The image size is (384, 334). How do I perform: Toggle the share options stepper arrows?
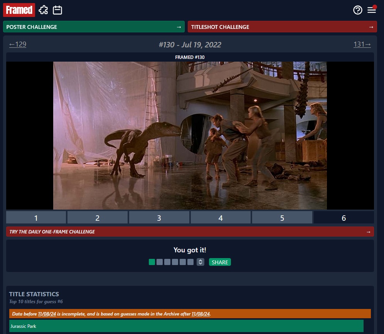pos(200,262)
